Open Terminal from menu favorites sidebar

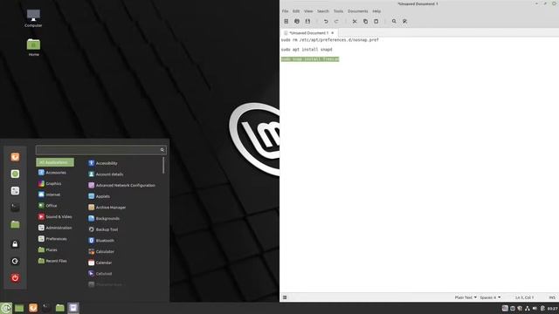pyautogui.click(x=15, y=208)
